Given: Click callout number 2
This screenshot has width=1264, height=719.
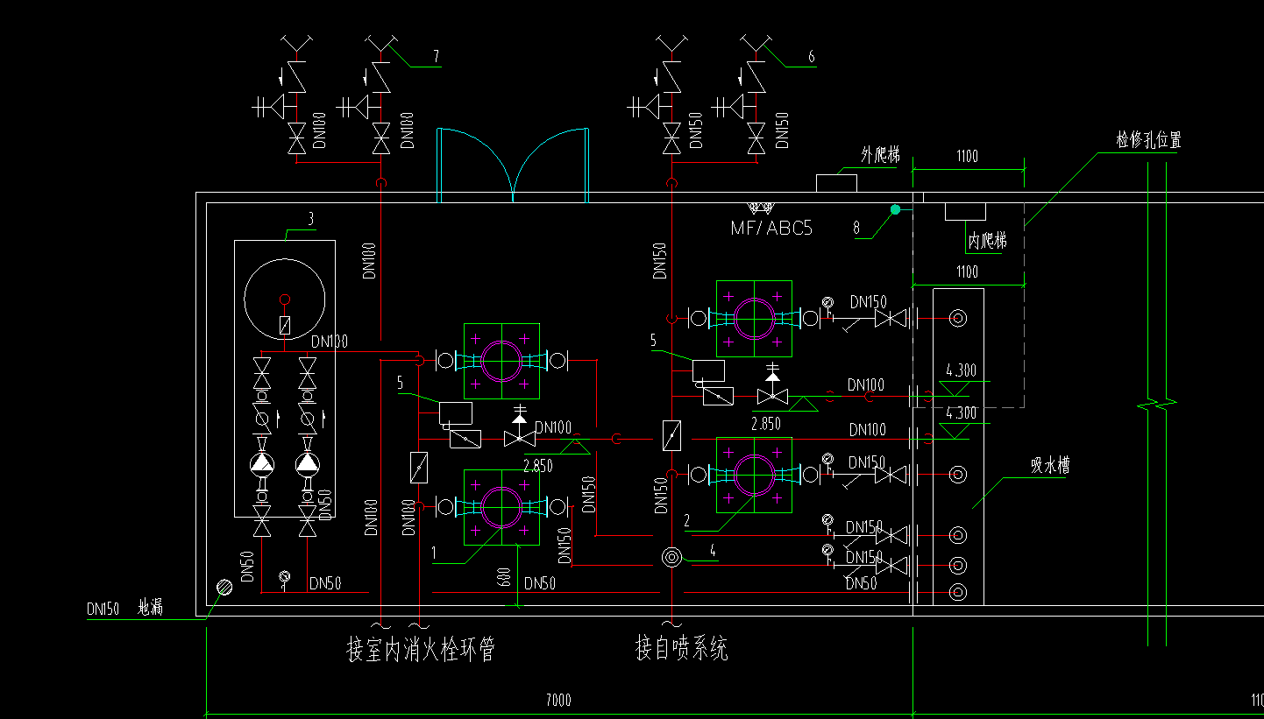Looking at the screenshot, I should point(686,521).
